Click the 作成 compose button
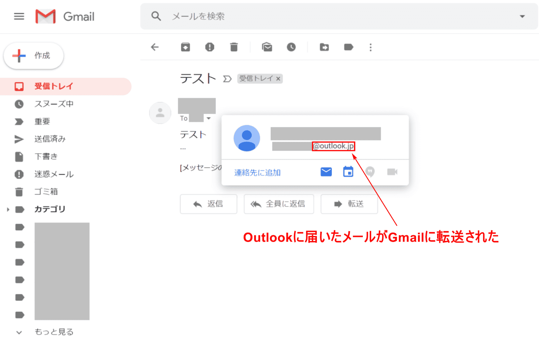 (34, 56)
